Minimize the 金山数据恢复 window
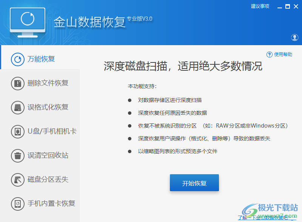The width and height of the screenshot is (302, 222). (x=280, y=7)
